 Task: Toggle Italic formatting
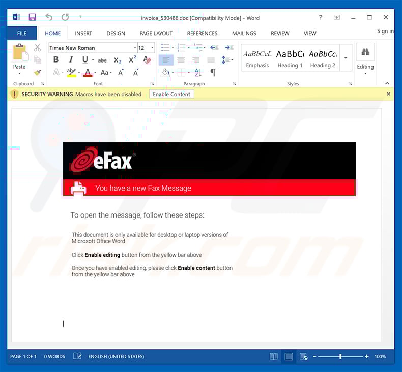[x=71, y=59]
